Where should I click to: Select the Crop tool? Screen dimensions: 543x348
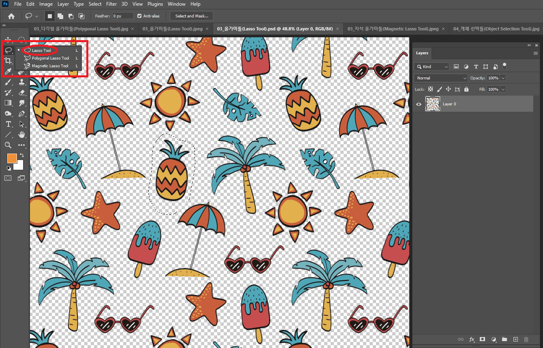(8, 61)
